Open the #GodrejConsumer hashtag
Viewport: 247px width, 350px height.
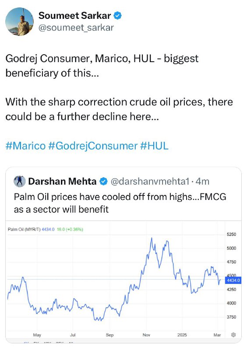pyautogui.click(x=93, y=146)
